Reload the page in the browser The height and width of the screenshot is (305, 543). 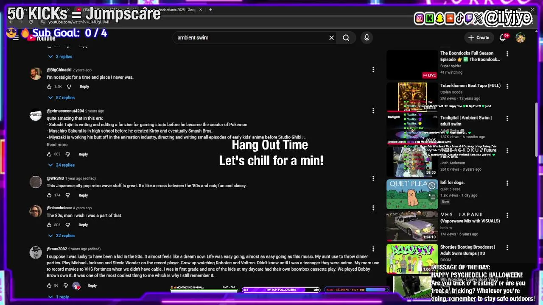coord(31,22)
